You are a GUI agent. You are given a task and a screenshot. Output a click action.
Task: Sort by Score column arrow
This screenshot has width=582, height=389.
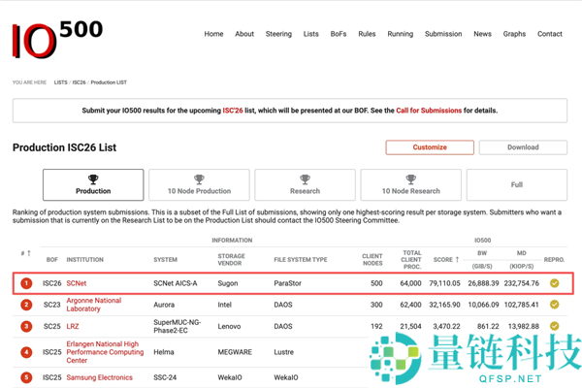point(457,259)
